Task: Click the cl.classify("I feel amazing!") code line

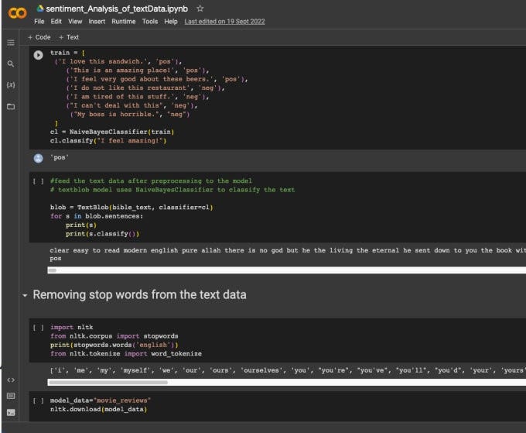Action: [x=108, y=141]
